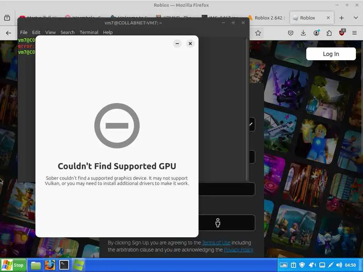Click the terminal's vertical scrollbar
Image resolution: width=363 pixels, height=272 pixels.
click(247, 109)
